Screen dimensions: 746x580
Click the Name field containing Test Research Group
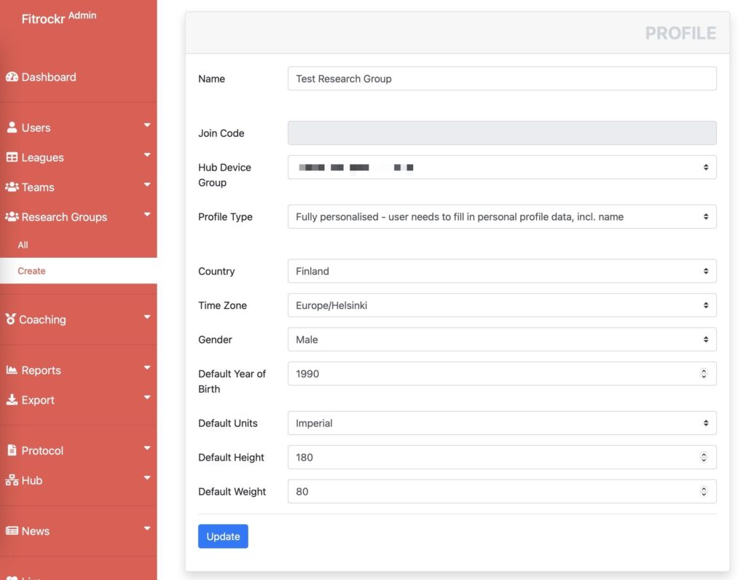click(502, 79)
